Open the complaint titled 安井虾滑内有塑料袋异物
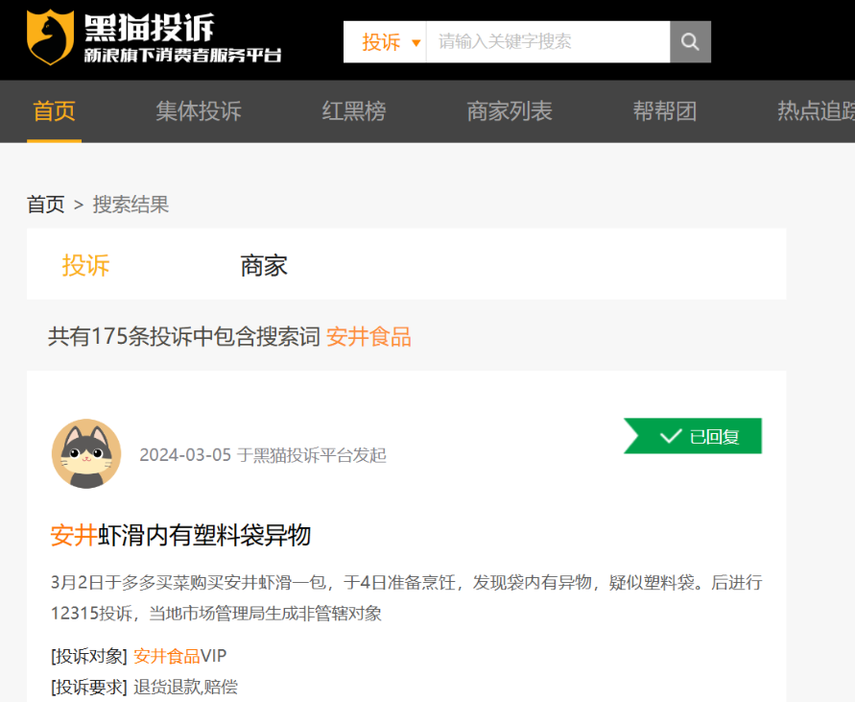855x702 pixels. click(x=180, y=535)
